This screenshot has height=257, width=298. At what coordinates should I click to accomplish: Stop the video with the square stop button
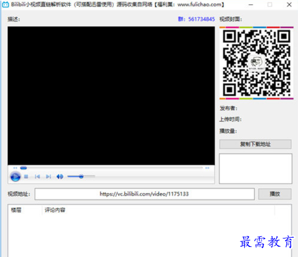[x=26, y=177]
